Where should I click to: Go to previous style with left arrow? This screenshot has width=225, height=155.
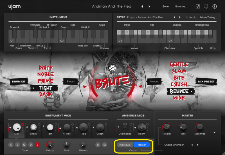174,17
